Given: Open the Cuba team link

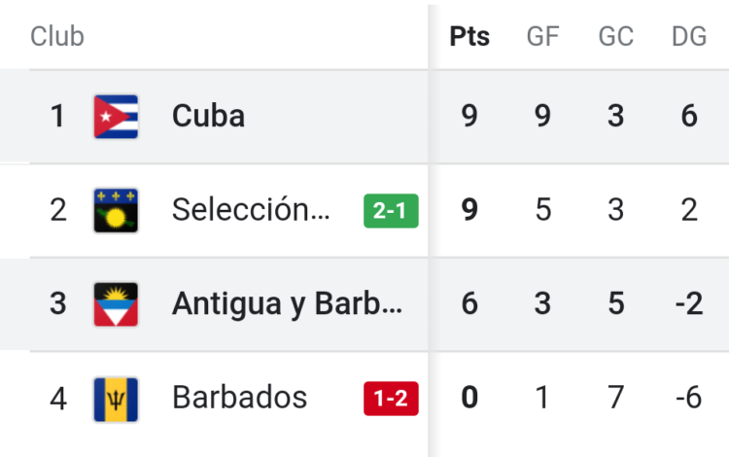Looking at the screenshot, I should click(x=208, y=117).
